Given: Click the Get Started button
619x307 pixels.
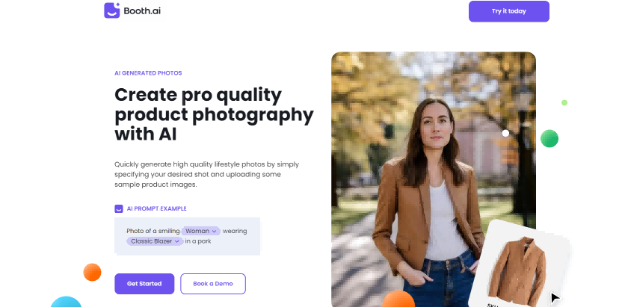Looking at the screenshot, I should point(144,284).
